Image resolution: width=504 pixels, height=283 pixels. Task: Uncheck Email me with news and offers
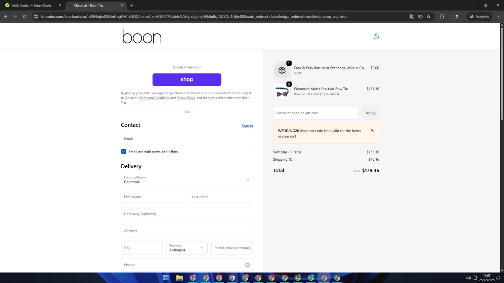tap(124, 152)
